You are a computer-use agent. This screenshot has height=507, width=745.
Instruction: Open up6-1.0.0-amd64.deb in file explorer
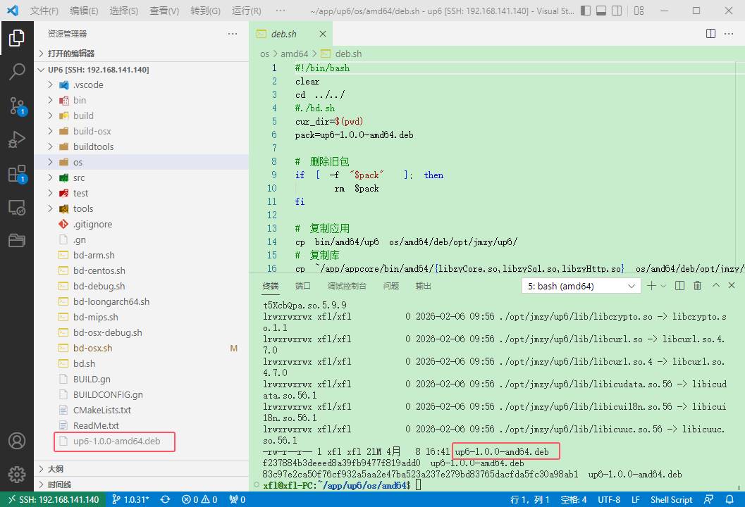coord(116,442)
